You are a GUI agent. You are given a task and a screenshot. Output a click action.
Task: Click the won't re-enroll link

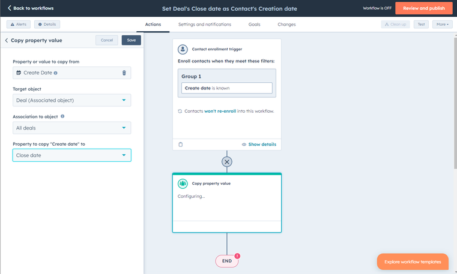[x=220, y=111]
